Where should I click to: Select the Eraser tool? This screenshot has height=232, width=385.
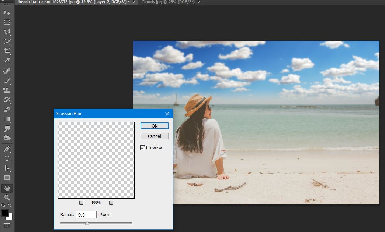pyautogui.click(x=7, y=109)
